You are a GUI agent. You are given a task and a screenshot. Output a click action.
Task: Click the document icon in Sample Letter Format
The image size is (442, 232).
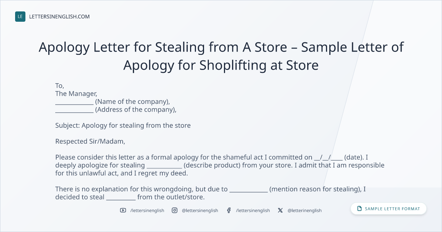pyautogui.click(x=359, y=209)
